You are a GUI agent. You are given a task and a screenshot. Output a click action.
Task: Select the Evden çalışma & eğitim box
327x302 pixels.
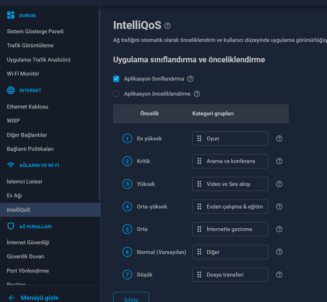pos(230,206)
